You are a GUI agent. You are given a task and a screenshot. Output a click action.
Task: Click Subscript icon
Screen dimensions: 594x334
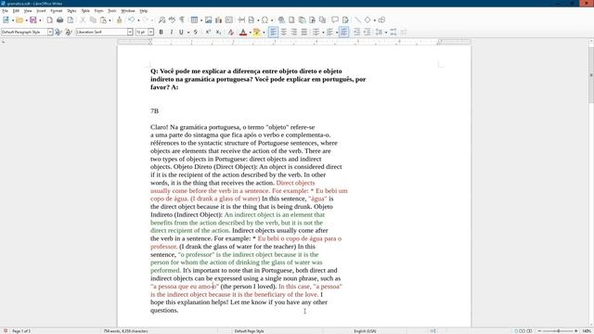pos(218,32)
